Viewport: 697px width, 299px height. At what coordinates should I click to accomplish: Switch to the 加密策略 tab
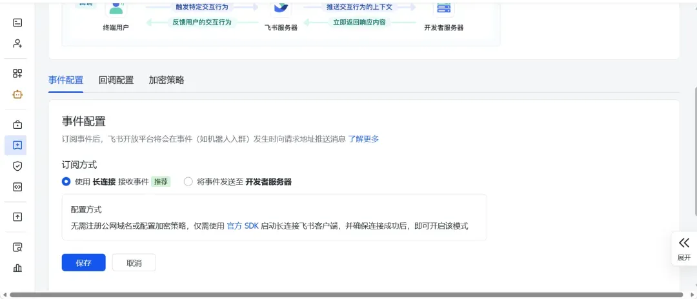[x=167, y=80]
